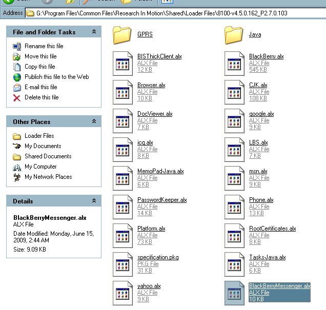Click the PasswordKeeper.alx file name

coord(162,200)
